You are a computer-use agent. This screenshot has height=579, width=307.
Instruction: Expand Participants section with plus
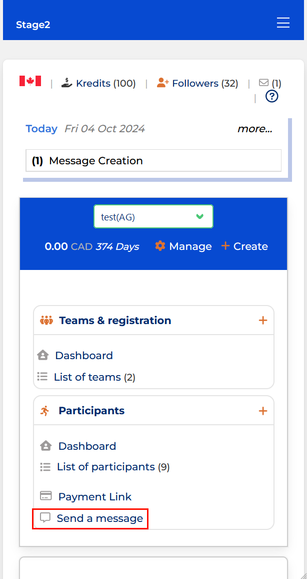(263, 411)
